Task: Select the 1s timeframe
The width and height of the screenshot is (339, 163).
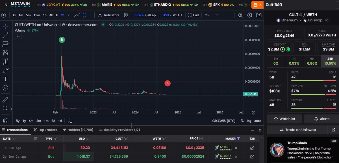Action: click(14, 15)
